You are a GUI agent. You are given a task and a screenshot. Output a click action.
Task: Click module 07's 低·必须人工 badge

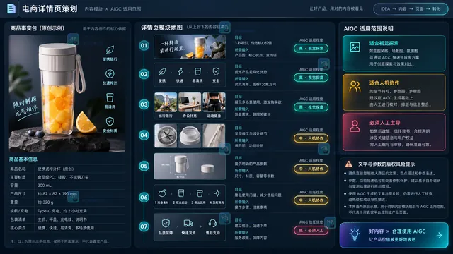tap(311, 231)
